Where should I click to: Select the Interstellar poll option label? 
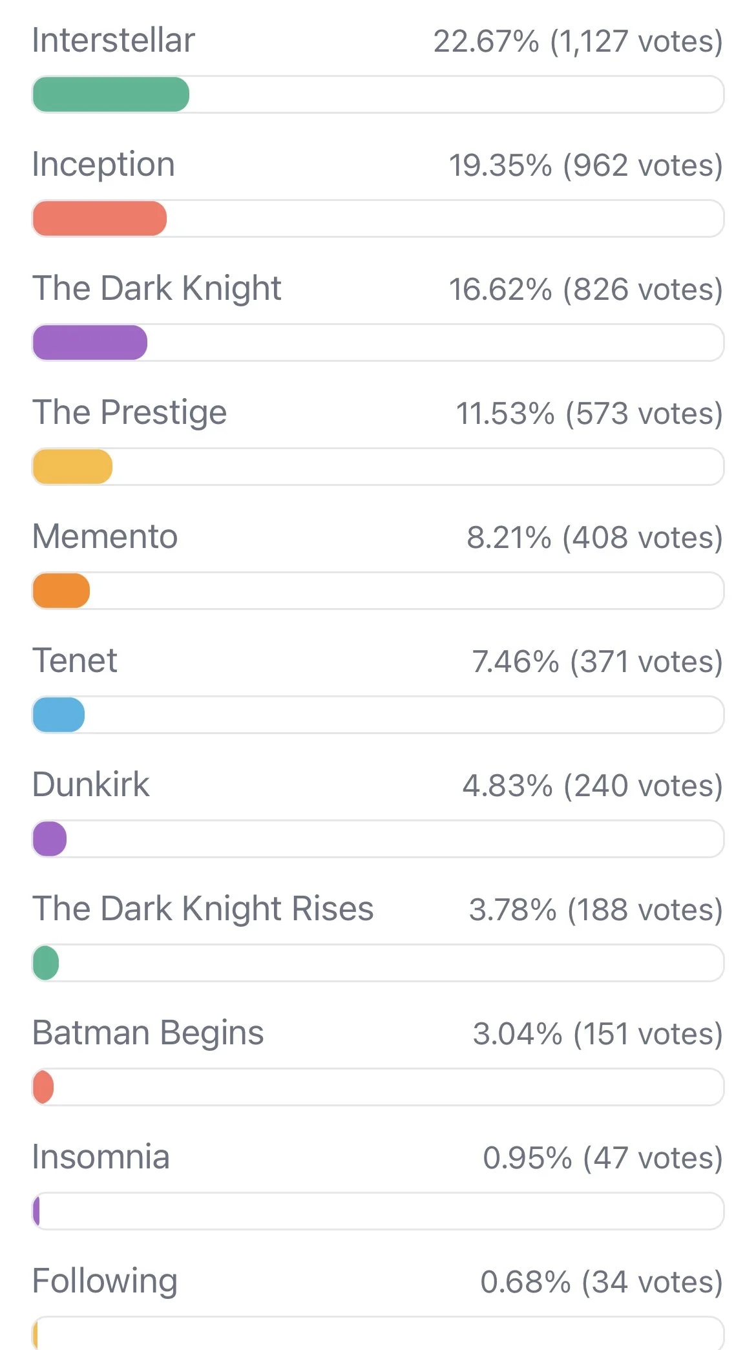(x=114, y=40)
